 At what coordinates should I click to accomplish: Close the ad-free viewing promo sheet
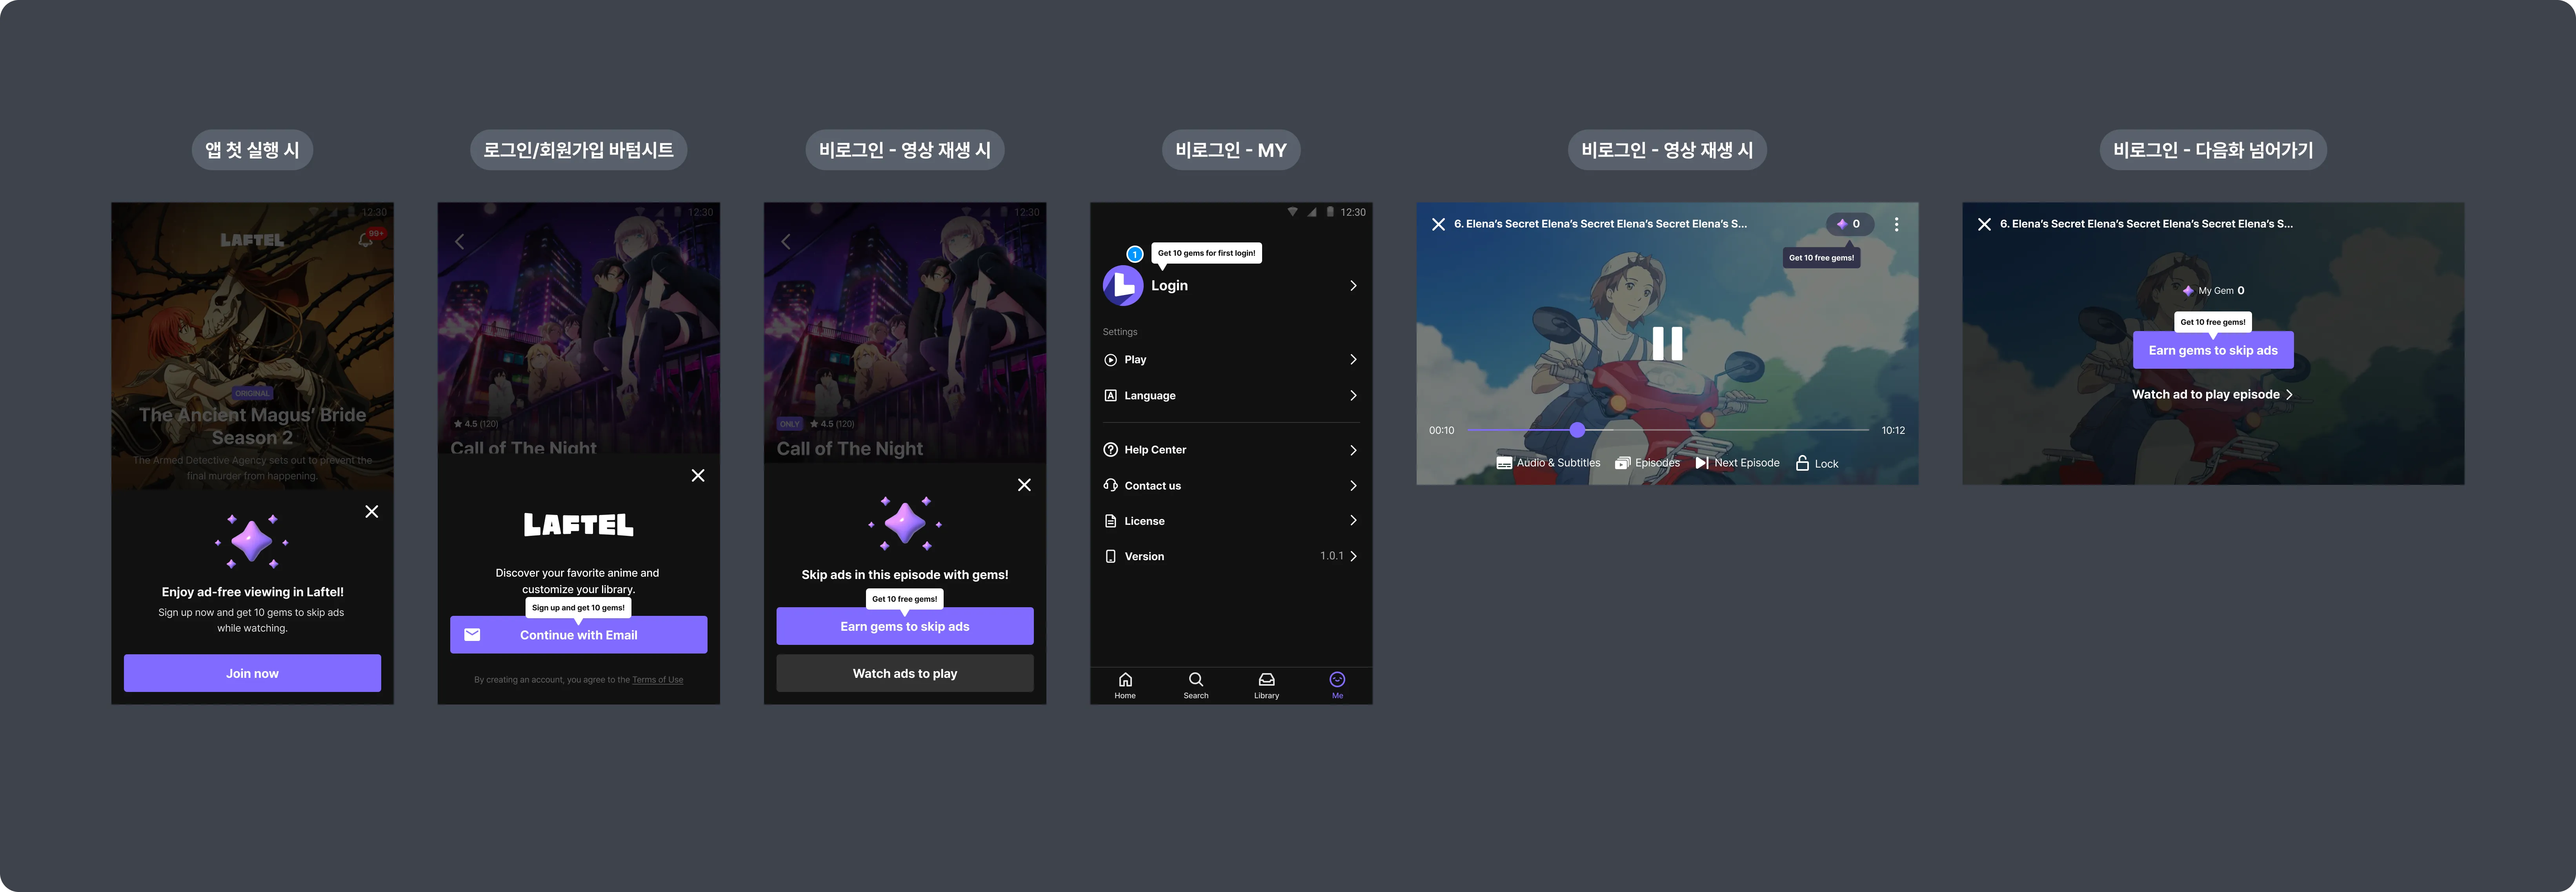point(372,512)
